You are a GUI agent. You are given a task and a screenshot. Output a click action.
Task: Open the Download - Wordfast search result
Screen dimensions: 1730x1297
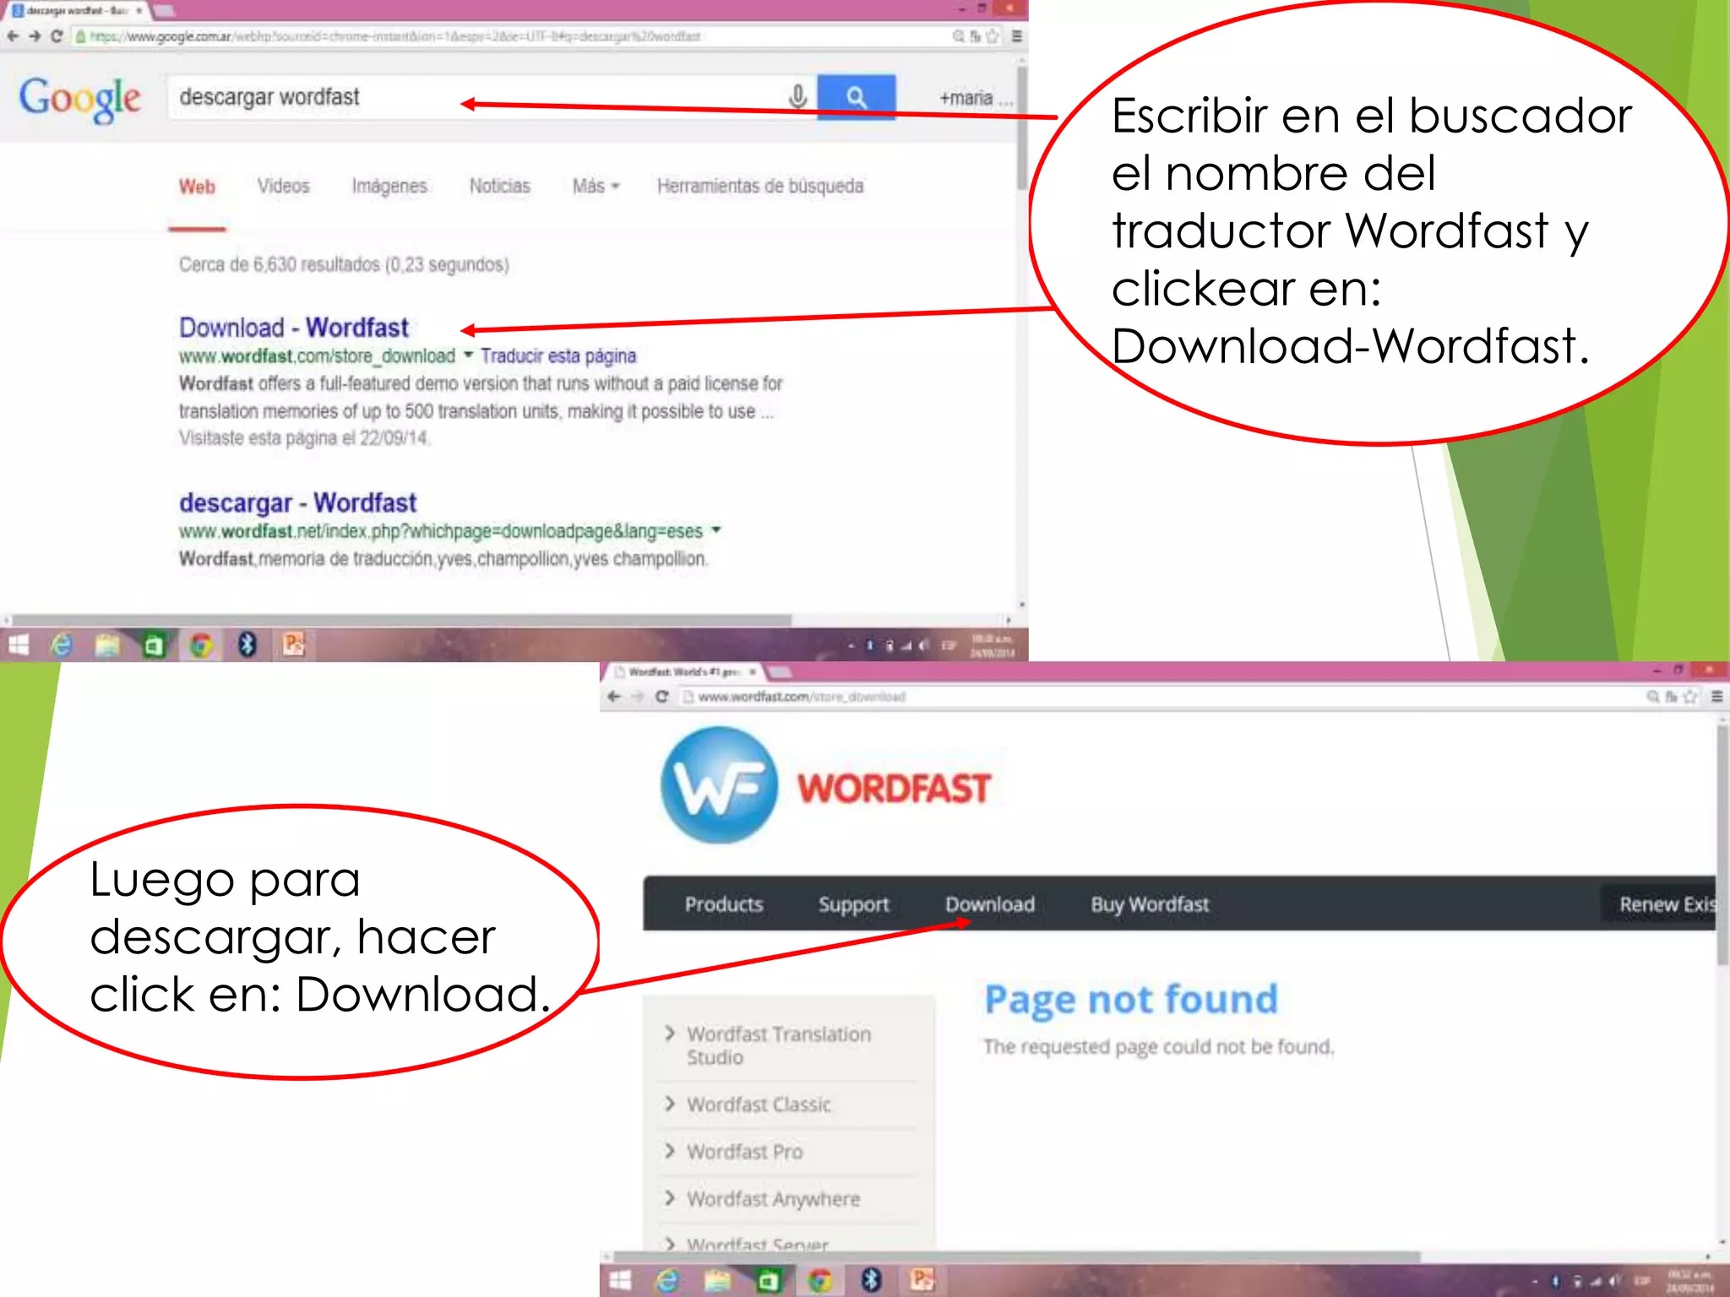point(293,328)
